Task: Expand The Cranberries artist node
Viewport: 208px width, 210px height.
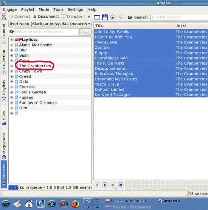Action: click(12, 66)
